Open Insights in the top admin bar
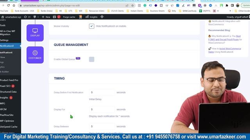Viewport: 250px width, 140px height. 91,17
